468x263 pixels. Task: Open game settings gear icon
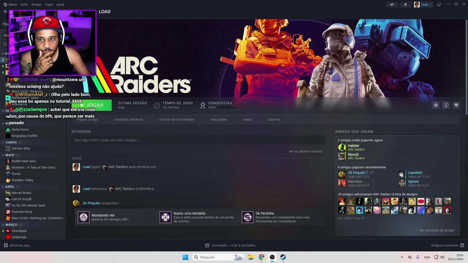436,105
